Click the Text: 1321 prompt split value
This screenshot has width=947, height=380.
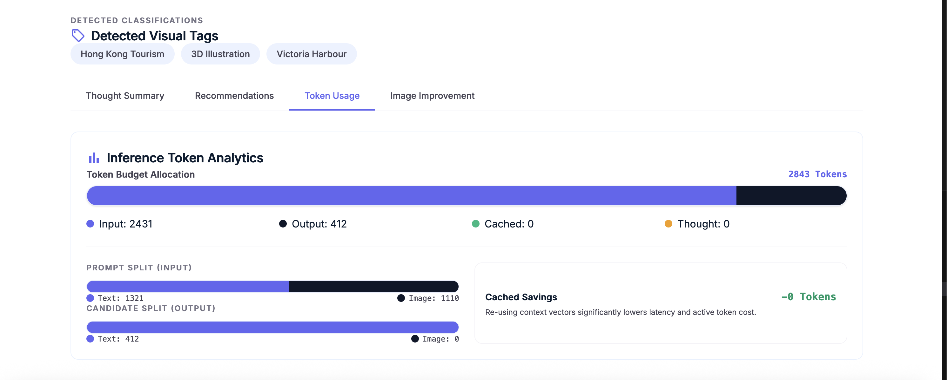[x=121, y=298]
